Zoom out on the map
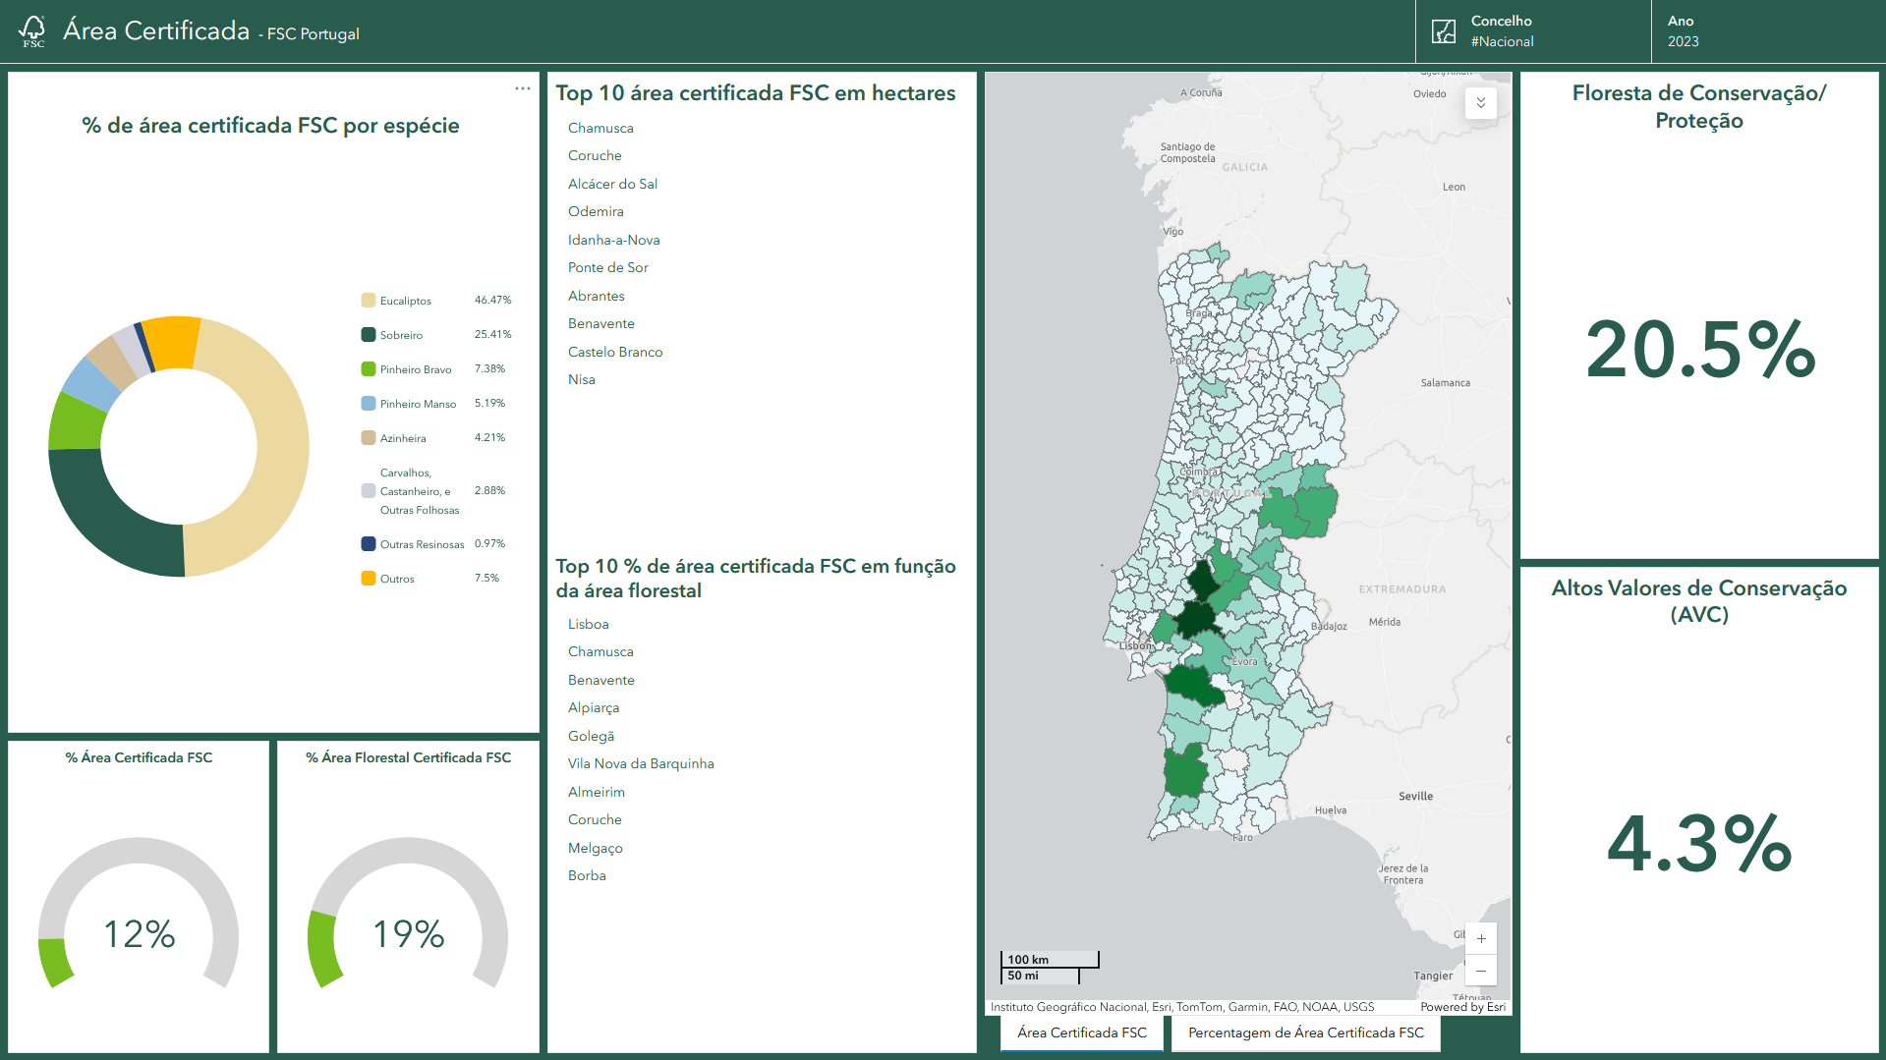Viewport: 1886px width, 1060px height. (1480, 971)
